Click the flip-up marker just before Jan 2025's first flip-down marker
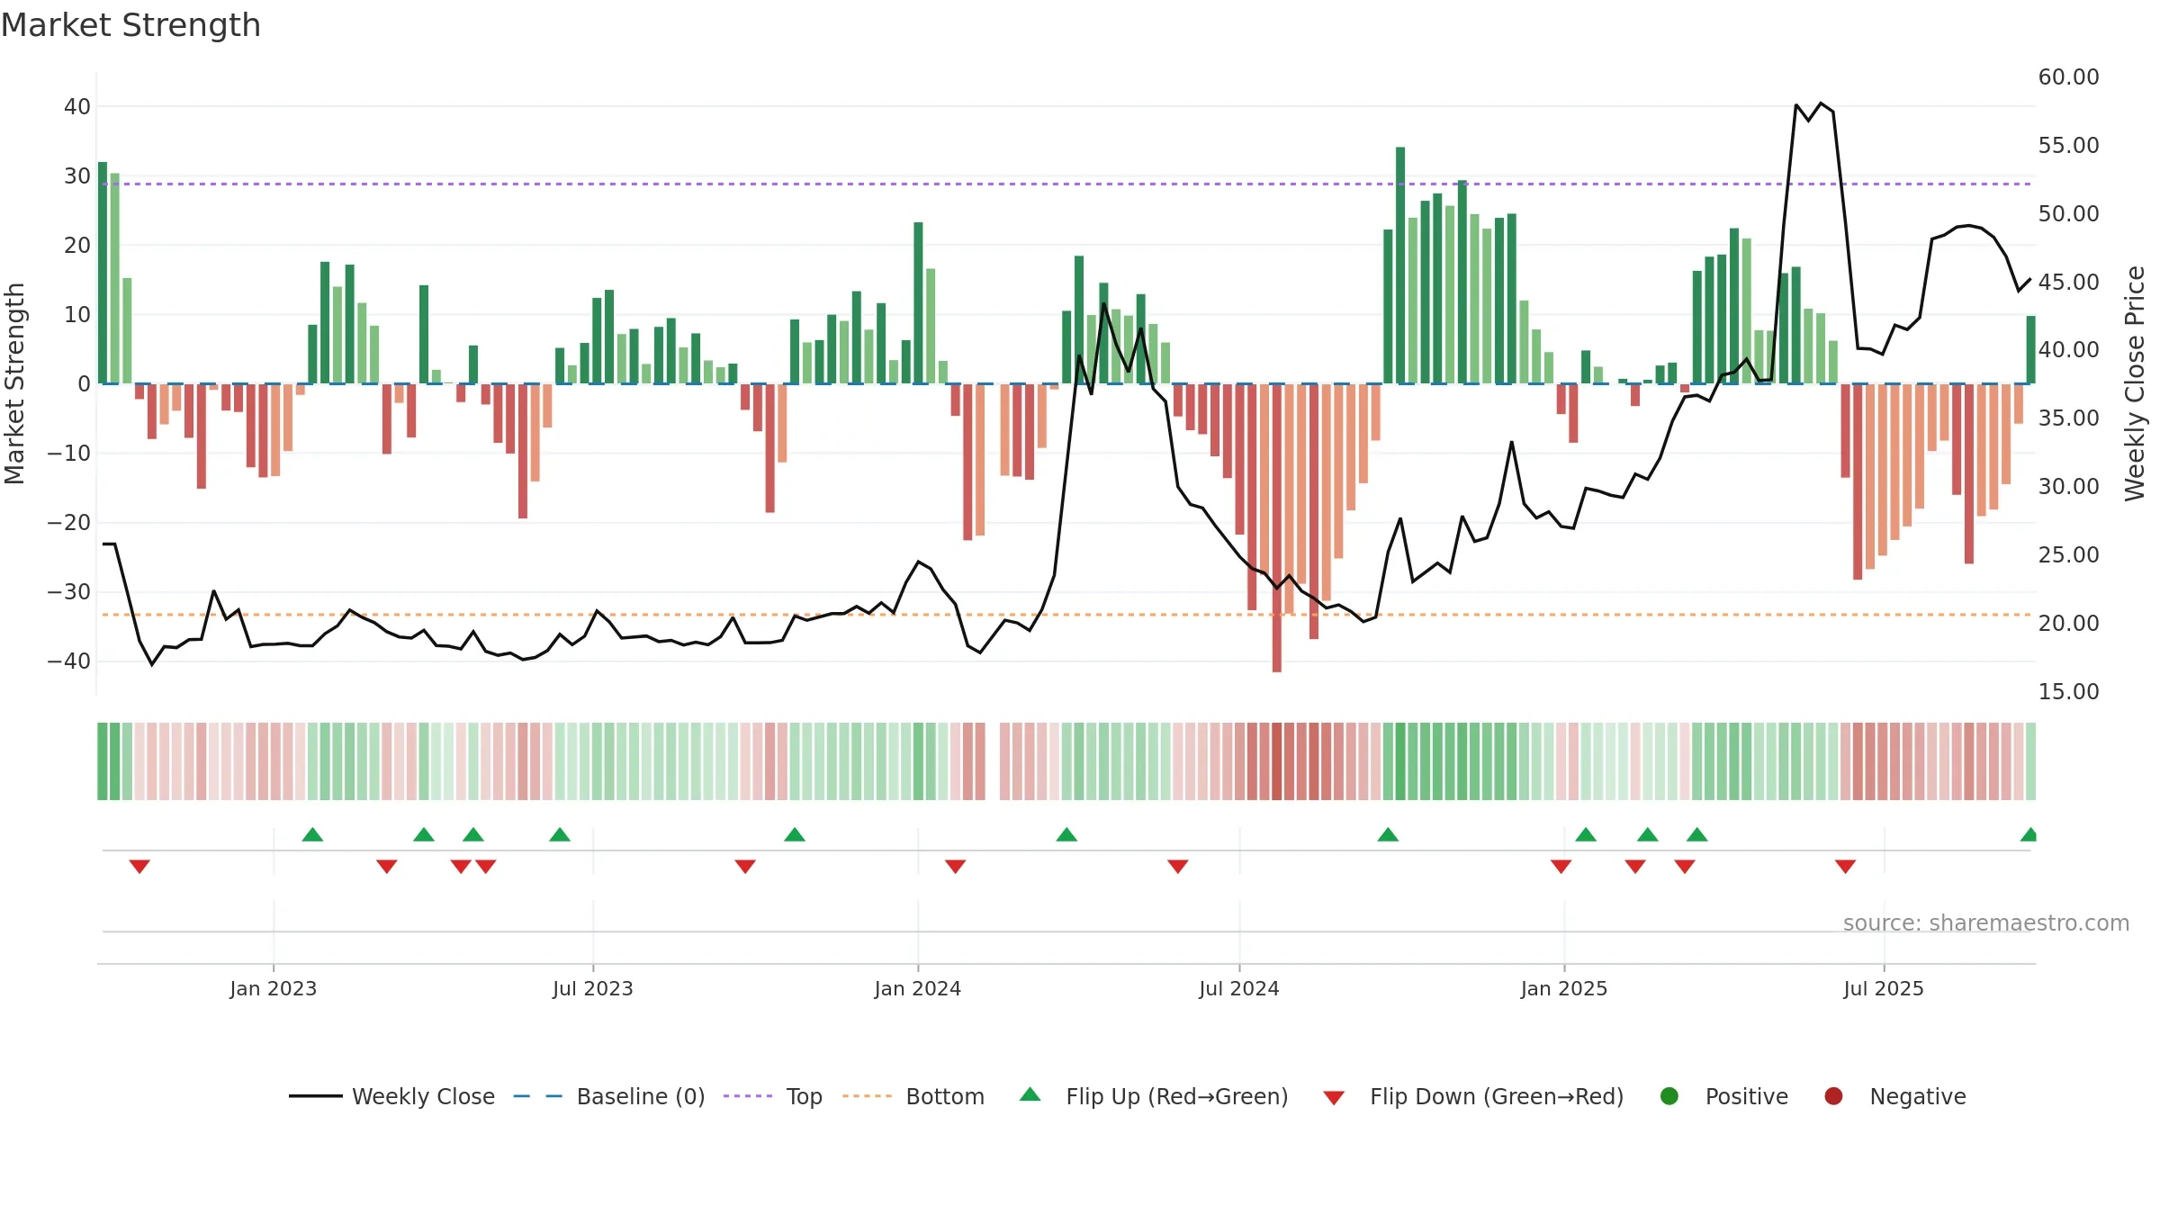This screenshot has height=1215, width=2160. pos(1388,834)
